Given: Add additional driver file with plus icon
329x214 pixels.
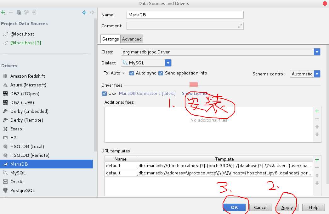Looking at the screenshot, I should (317, 111).
